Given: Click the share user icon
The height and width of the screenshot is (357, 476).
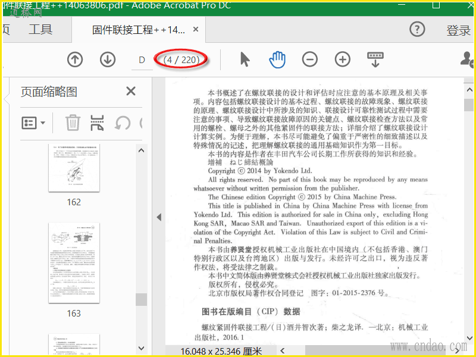Looking at the screenshot, I should 467,59.
